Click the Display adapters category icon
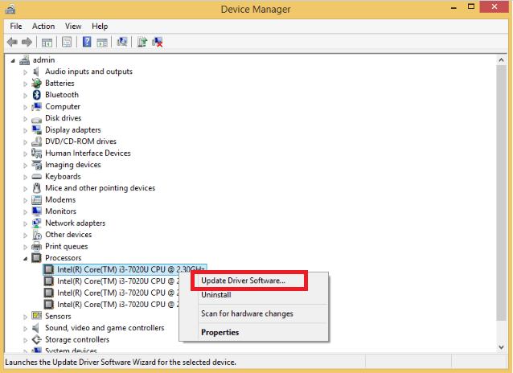This screenshot has width=513, height=373. click(37, 129)
